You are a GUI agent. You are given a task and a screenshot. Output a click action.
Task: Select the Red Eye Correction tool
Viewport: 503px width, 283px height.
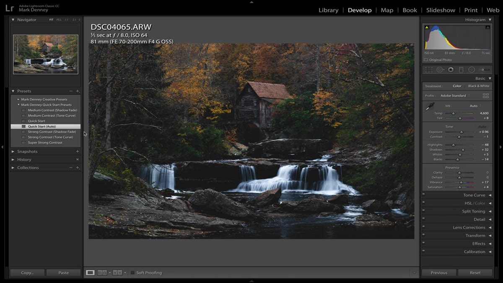coord(451,70)
